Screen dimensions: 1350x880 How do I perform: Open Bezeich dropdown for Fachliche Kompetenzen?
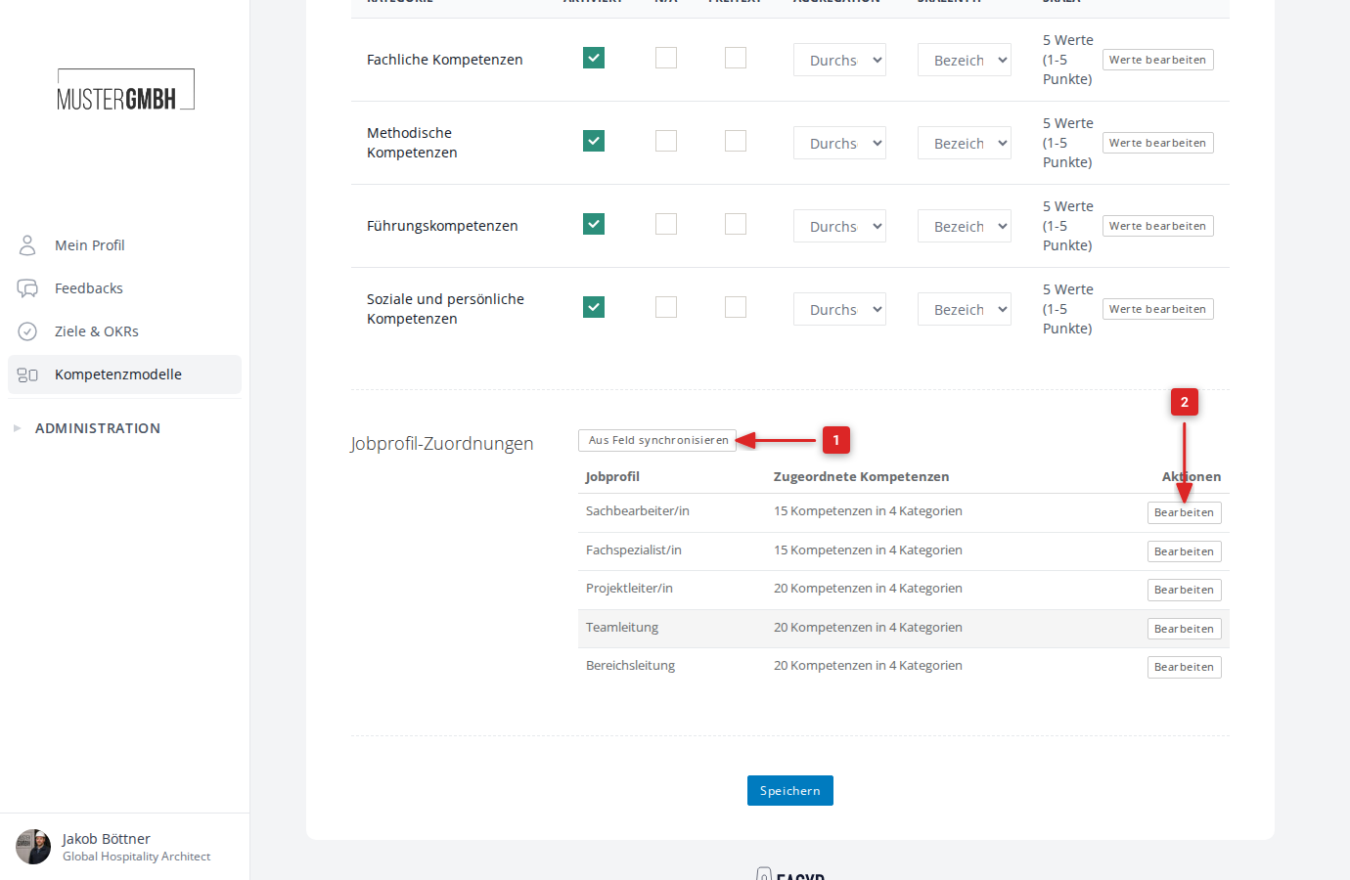click(965, 60)
